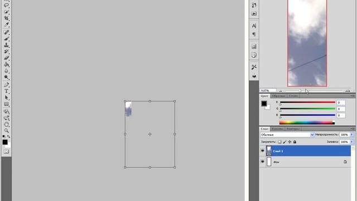Image resolution: width=357 pixels, height=201 pixels.
Task: Click Color panel foreground color swatch
Action: (264, 103)
